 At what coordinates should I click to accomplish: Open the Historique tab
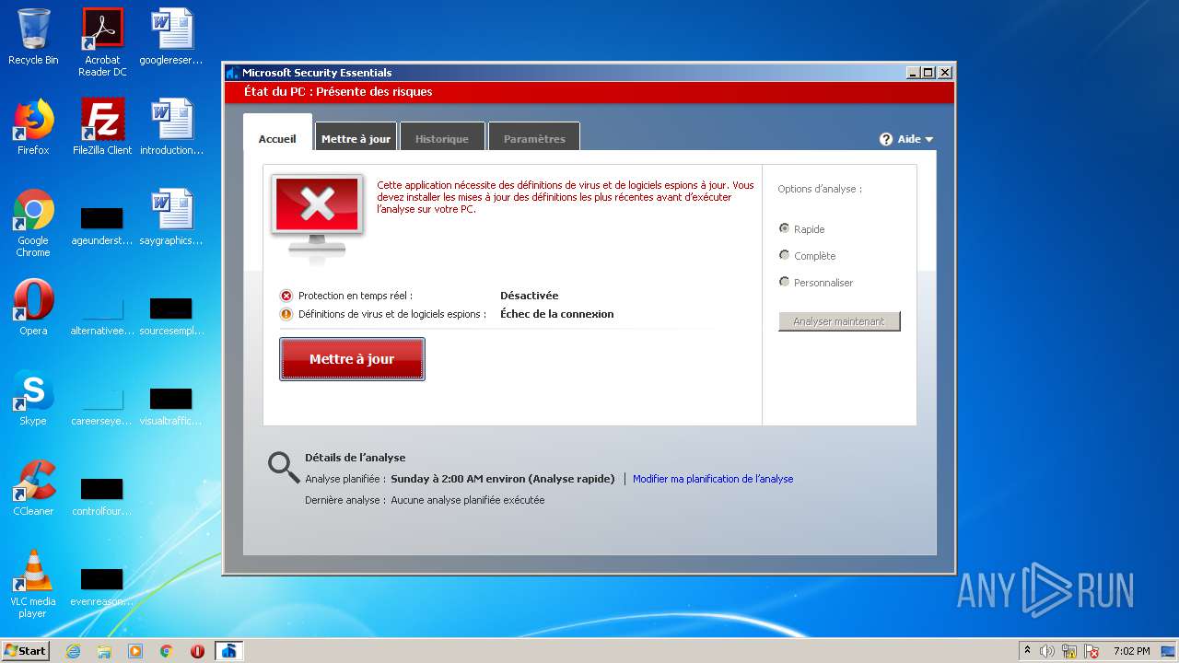[442, 136]
